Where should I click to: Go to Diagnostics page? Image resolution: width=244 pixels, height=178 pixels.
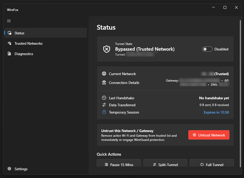point(46,54)
